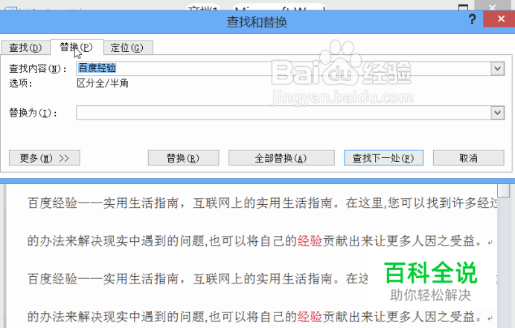Click the 取消 button
The width and height of the screenshot is (515, 328).
468,158
